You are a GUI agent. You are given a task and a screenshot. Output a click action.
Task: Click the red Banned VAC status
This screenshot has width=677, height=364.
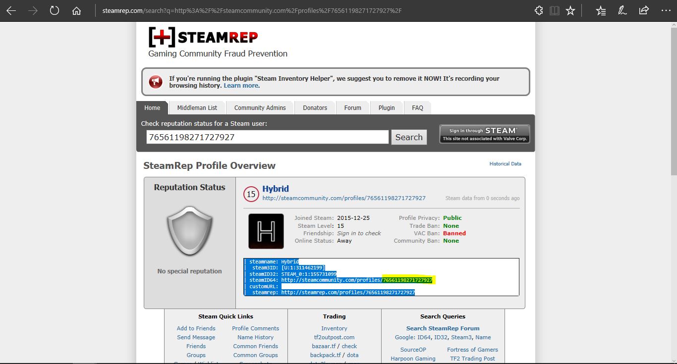click(454, 233)
